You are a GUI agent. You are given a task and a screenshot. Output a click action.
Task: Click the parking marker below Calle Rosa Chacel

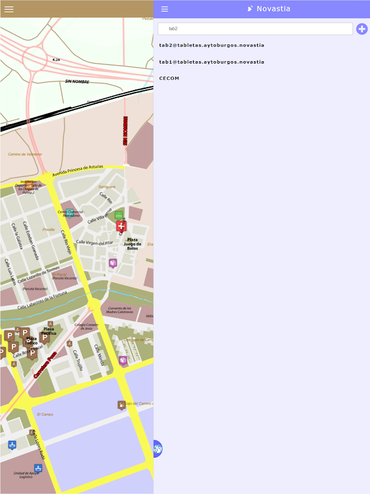click(32, 353)
